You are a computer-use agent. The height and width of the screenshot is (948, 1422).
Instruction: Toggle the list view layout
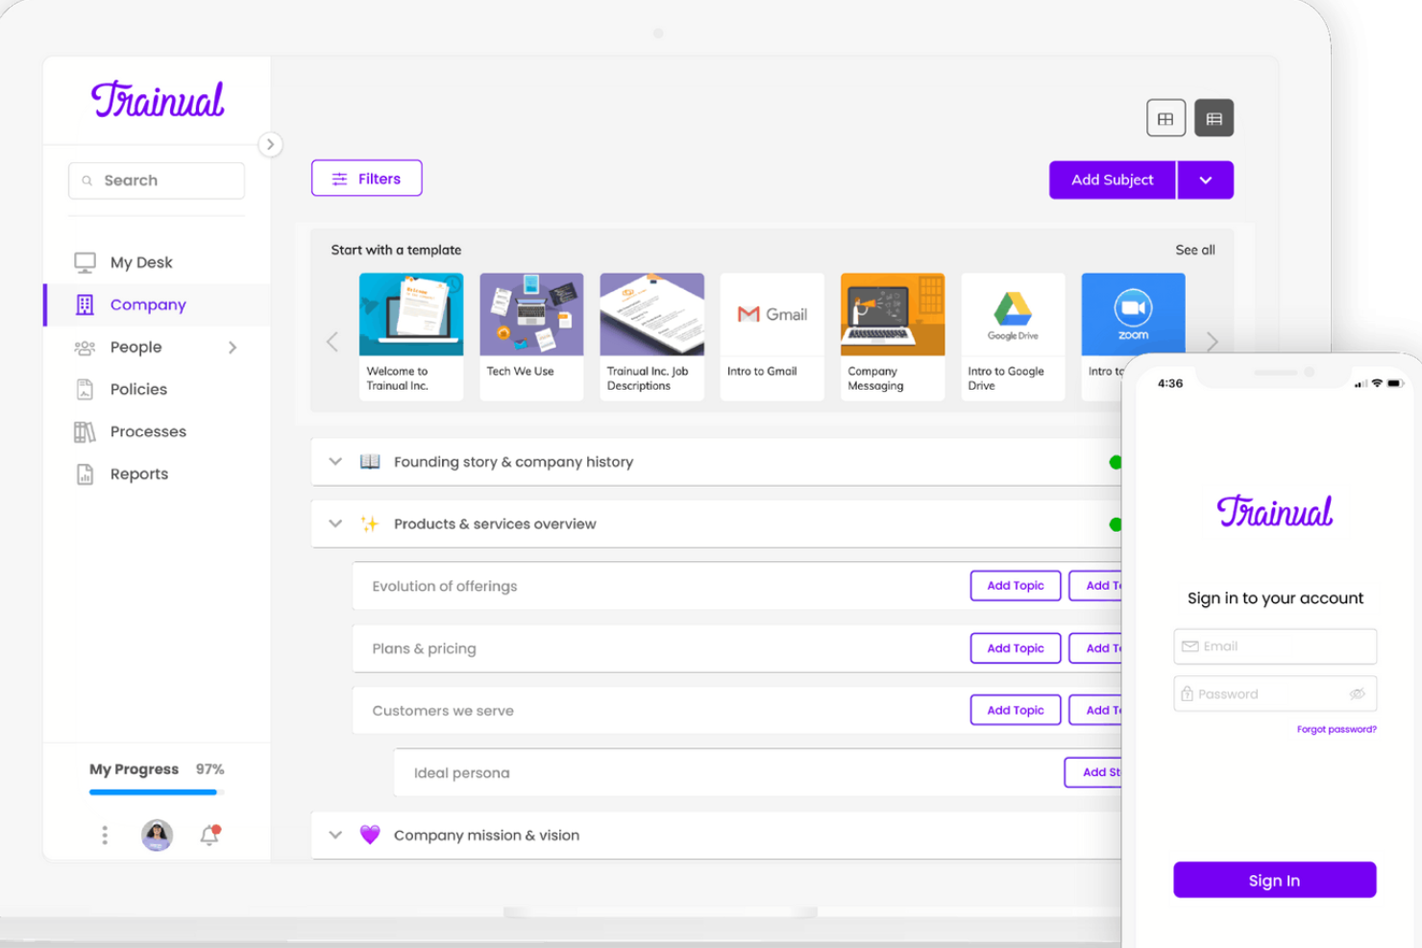[1214, 117]
